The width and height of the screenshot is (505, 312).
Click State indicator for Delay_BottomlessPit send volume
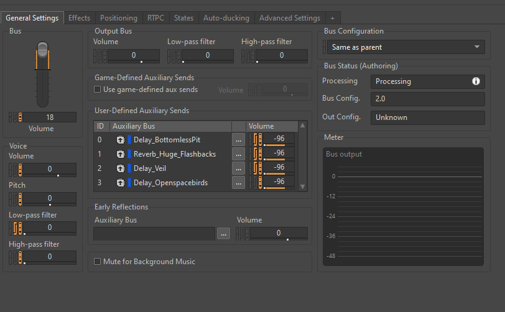click(256, 140)
